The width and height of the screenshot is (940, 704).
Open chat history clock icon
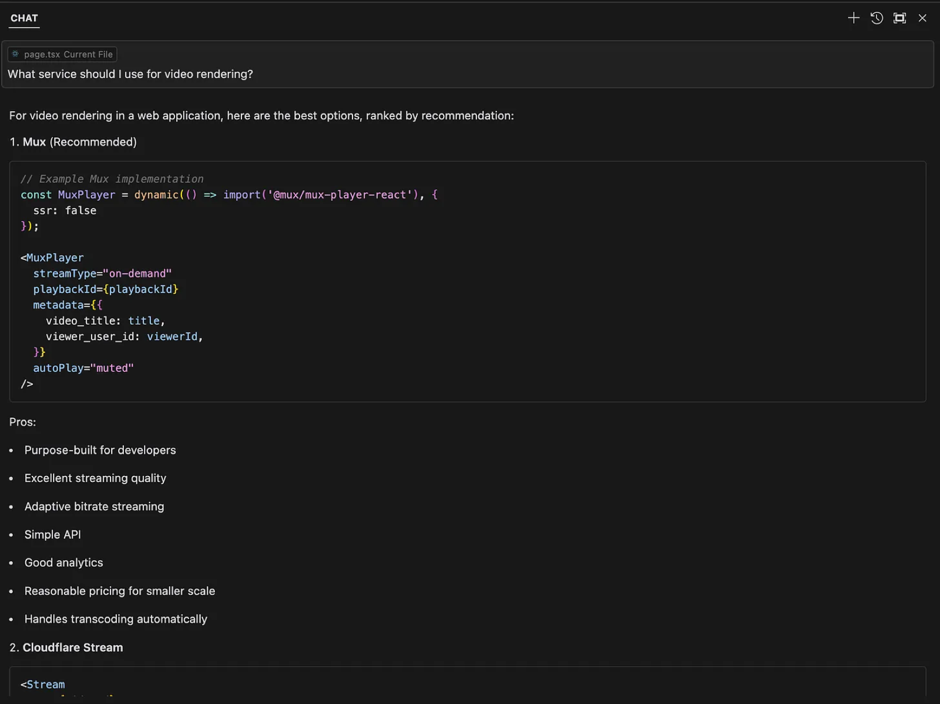(x=877, y=18)
